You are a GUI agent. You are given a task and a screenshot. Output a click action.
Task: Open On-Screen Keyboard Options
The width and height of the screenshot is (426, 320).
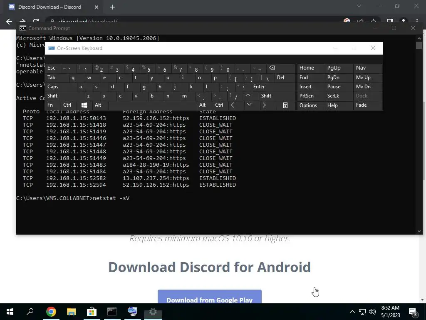coord(311,105)
